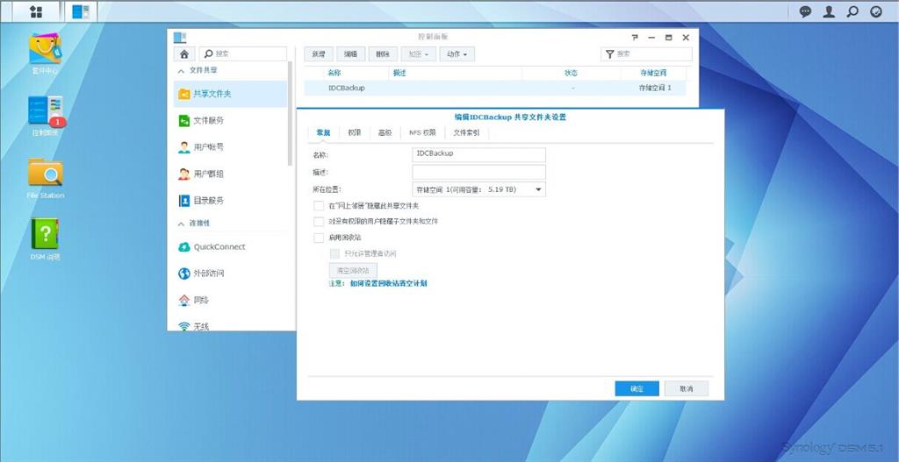
Task: Open the recycle bin empty schedule link
Action: [x=388, y=284]
